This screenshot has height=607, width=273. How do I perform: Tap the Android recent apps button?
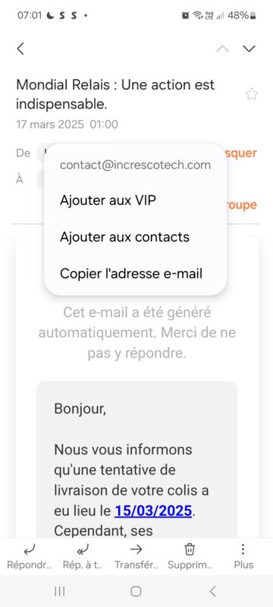(x=60, y=591)
